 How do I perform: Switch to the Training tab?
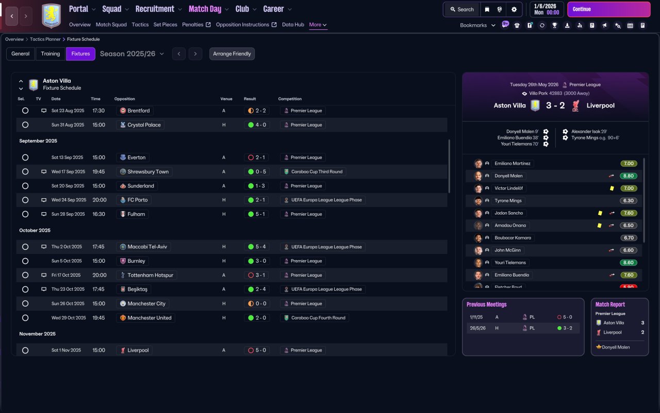(x=51, y=54)
